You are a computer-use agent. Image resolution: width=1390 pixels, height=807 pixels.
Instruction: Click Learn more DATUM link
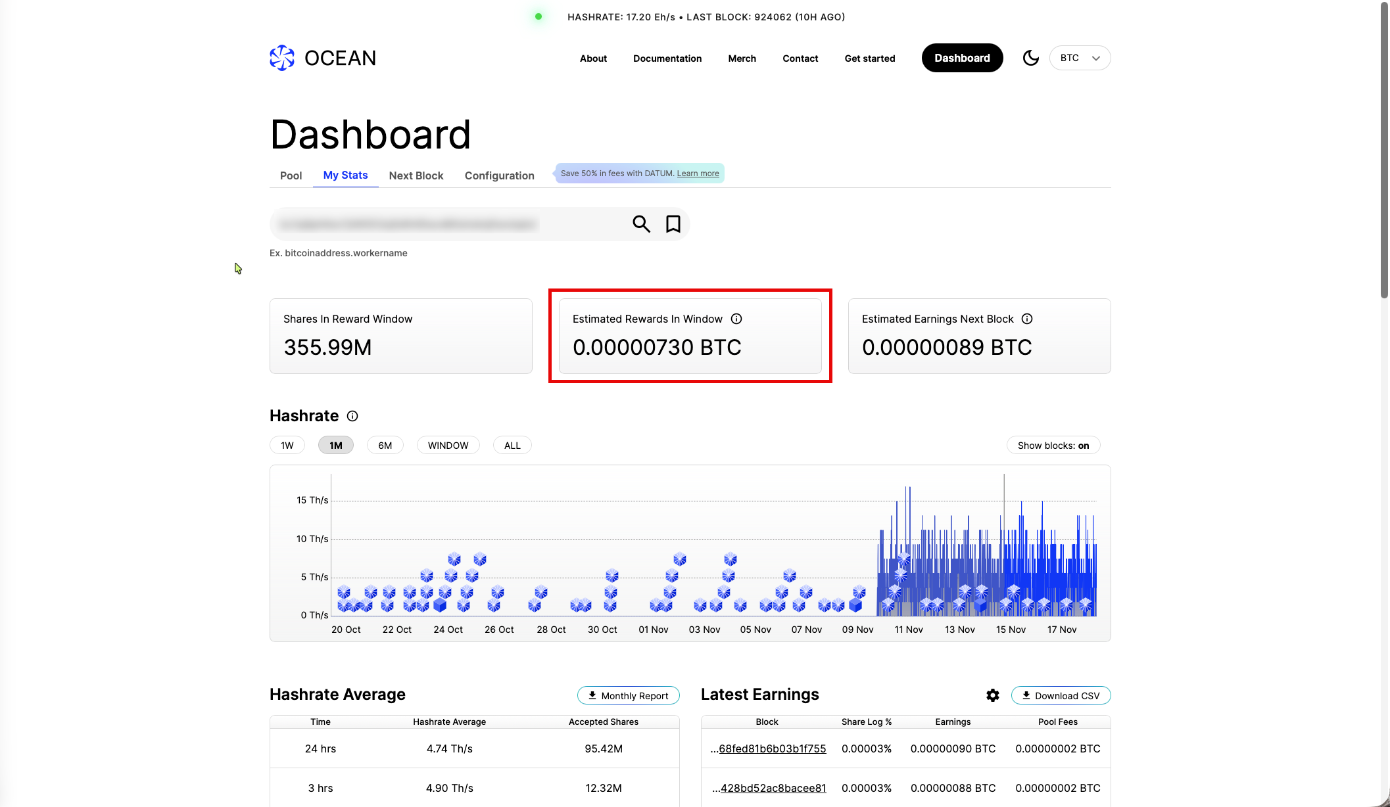click(698, 173)
